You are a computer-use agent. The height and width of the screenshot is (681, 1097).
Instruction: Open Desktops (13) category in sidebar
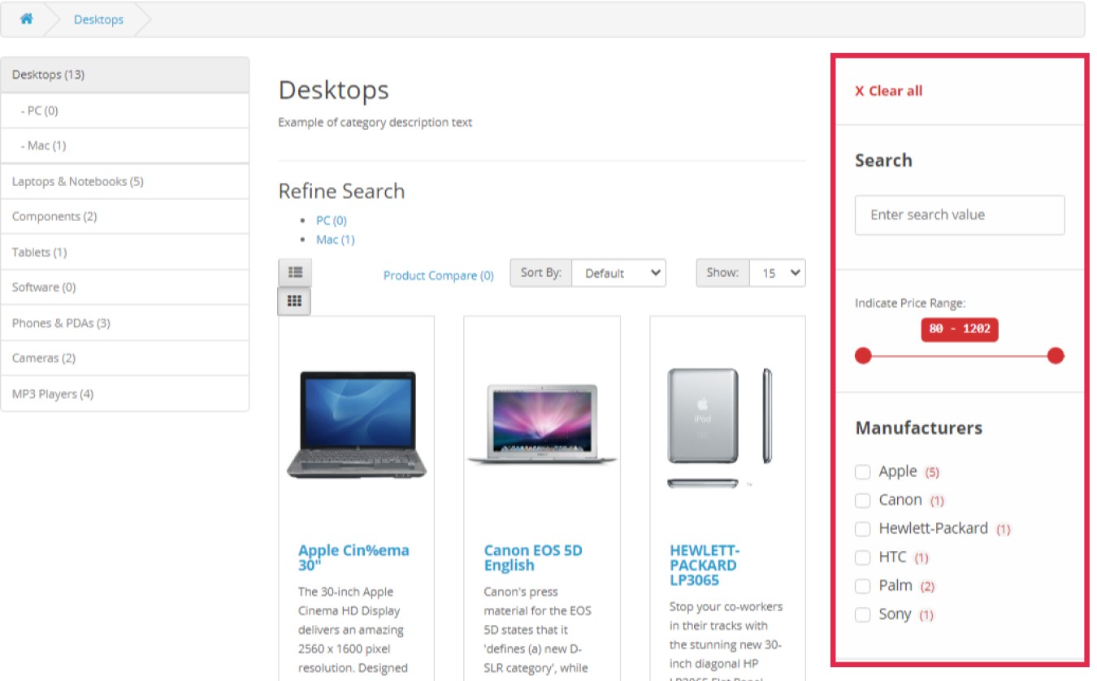click(125, 75)
